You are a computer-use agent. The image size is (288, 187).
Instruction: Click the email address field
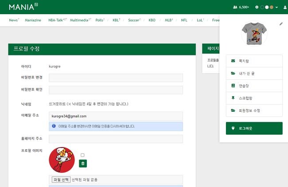[x=116, y=116]
